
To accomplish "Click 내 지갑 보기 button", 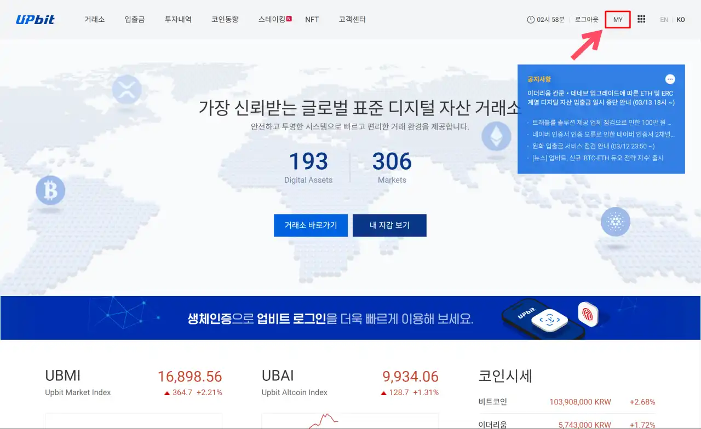I will [389, 225].
